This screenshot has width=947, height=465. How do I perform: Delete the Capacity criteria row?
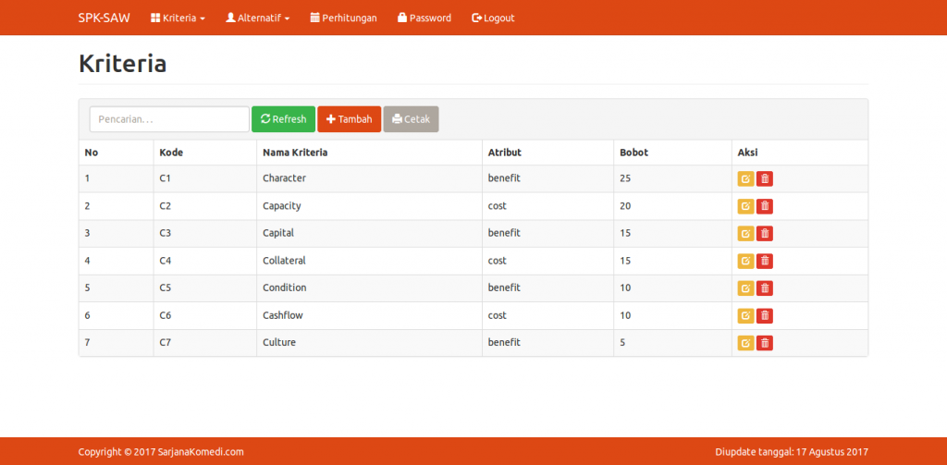pos(765,206)
